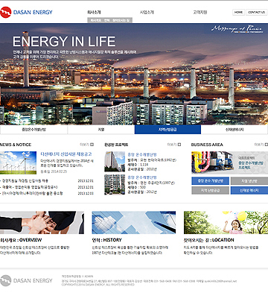Switch to the highlighted blue banner tab
268x293 pixels.
(167, 130)
